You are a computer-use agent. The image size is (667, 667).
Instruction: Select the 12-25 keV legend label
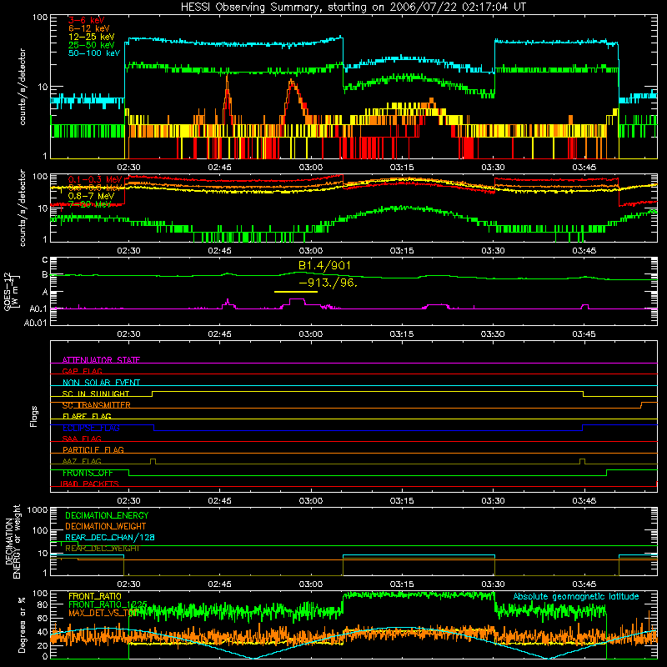point(92,37)
